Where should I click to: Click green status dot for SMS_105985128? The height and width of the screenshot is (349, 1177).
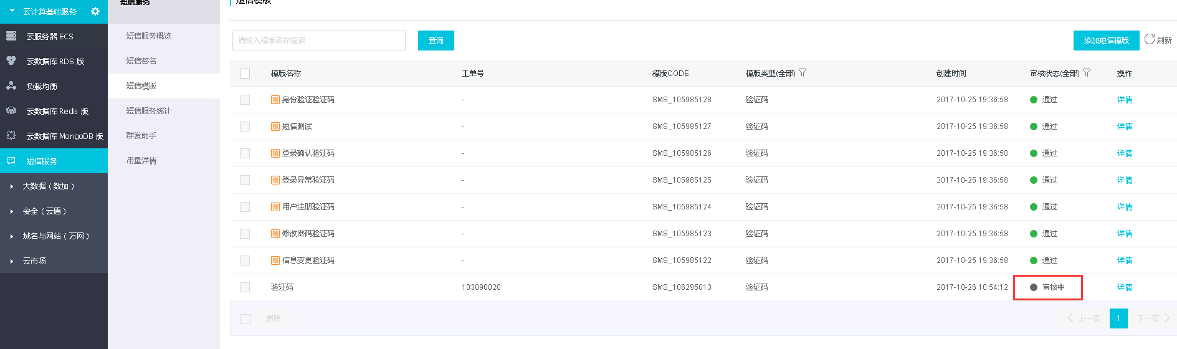click(x=1034, y=100)
